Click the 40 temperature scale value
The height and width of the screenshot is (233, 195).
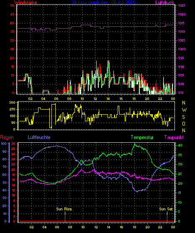point(180,145)
